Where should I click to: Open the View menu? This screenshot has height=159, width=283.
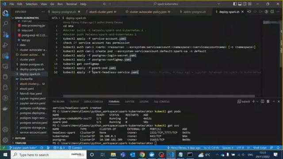tap(44, 4)
